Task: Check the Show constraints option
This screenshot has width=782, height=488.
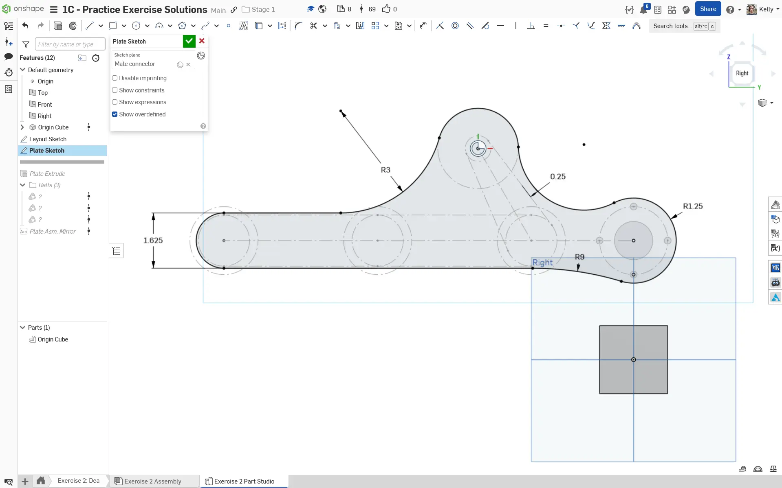Action: (115, 90)
